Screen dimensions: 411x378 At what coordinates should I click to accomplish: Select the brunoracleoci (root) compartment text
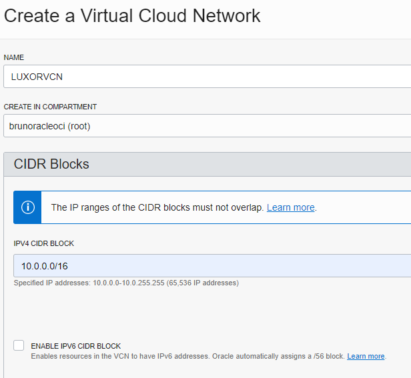(x=49, y=126)
